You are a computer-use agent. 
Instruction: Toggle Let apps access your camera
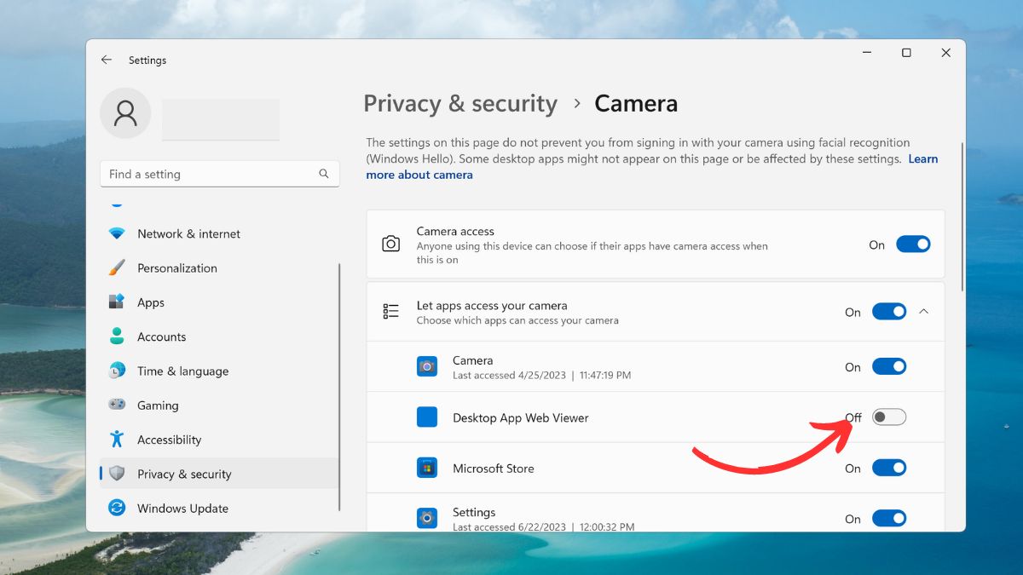pyautogui.click(x=889, y=312)
